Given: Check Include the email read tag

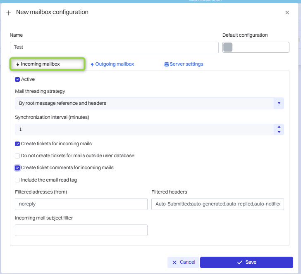Looking at the screenshot, I should [x=17, y=180].
